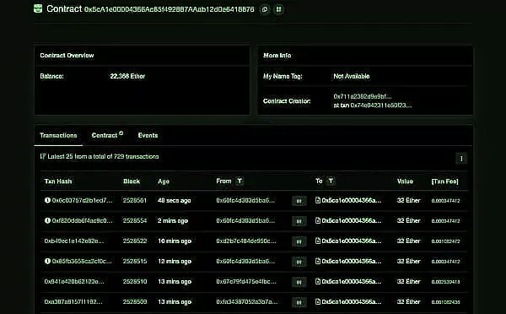Screen dimensions: 506x314
Task: Click direction badge on 48 secs ago row
Action: 299,201
